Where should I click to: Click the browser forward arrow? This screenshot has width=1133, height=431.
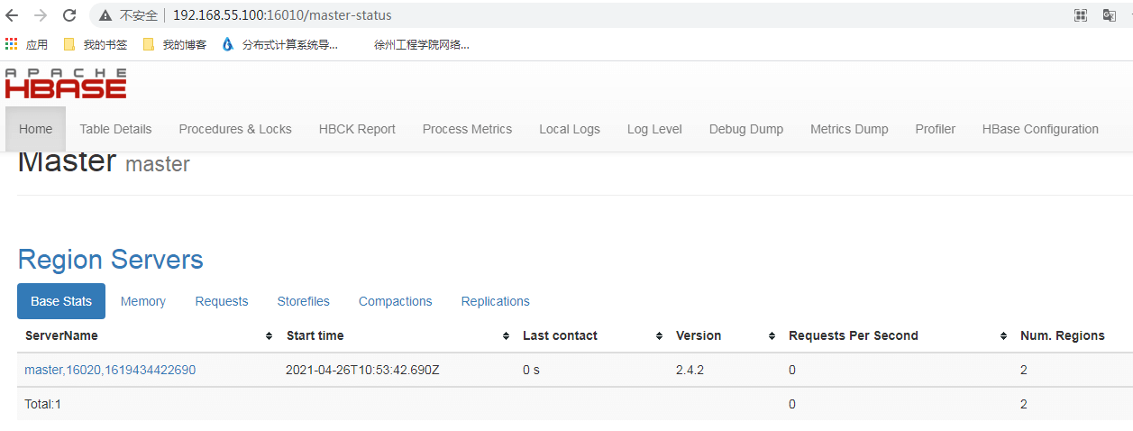point(41,15)
